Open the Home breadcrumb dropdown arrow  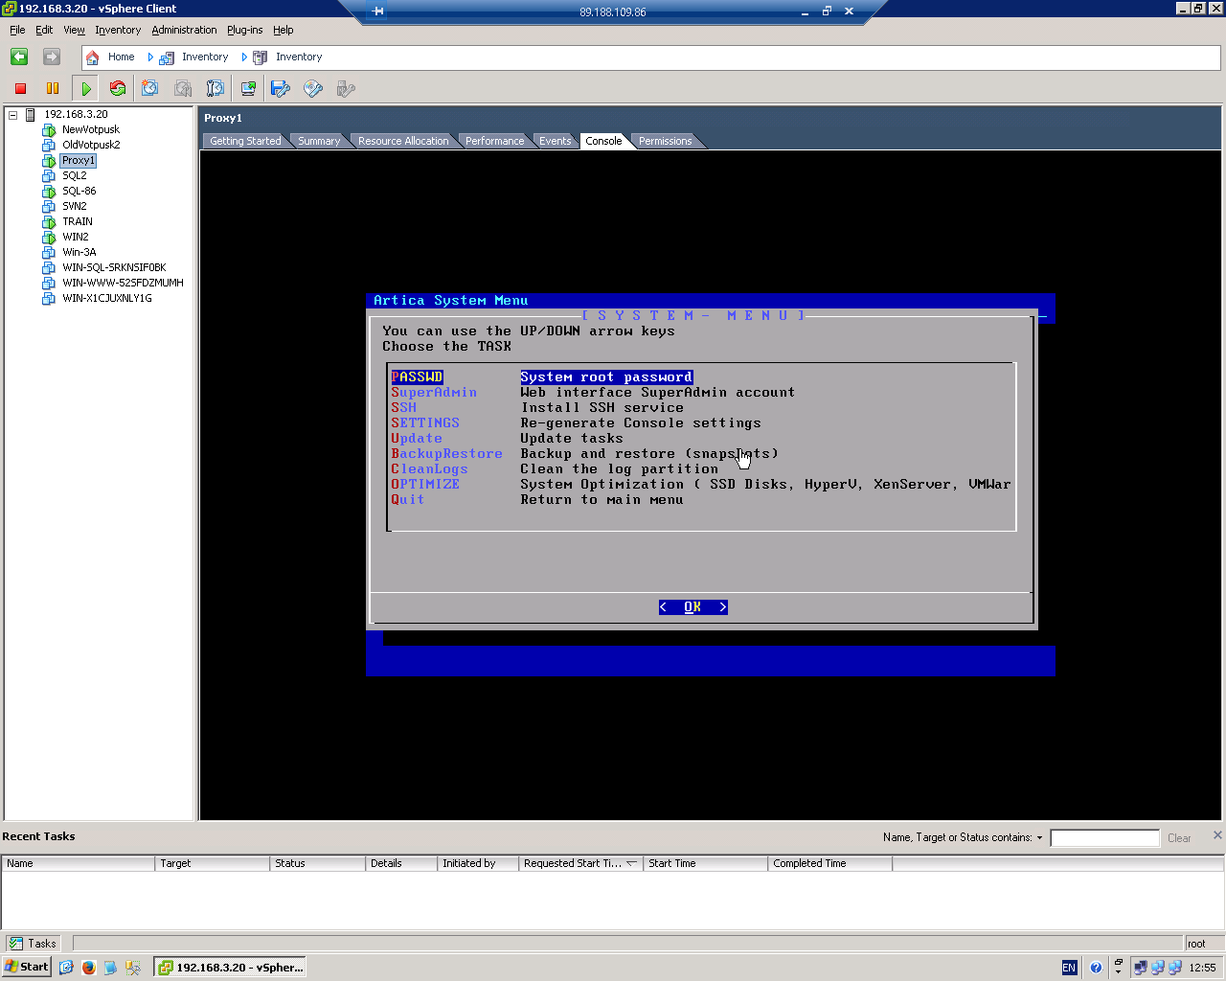click(150, 57)
